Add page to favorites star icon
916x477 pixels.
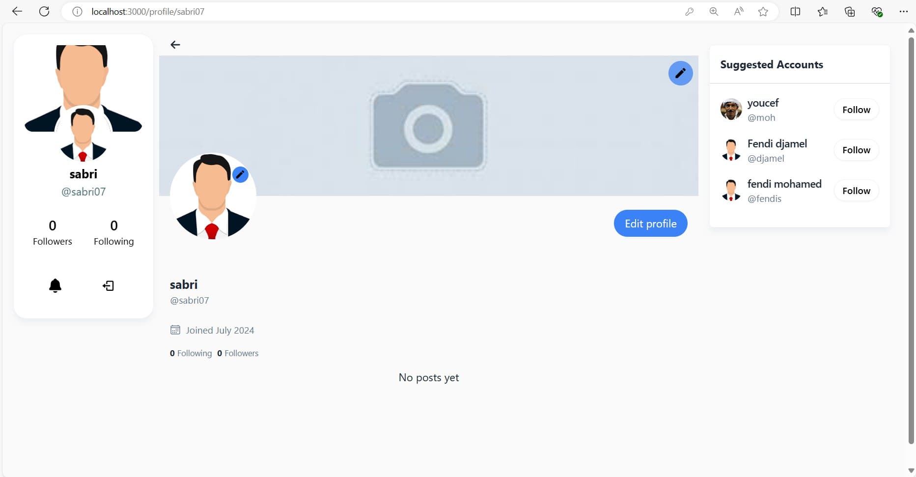pyautogui.click(x=763, y=12)
